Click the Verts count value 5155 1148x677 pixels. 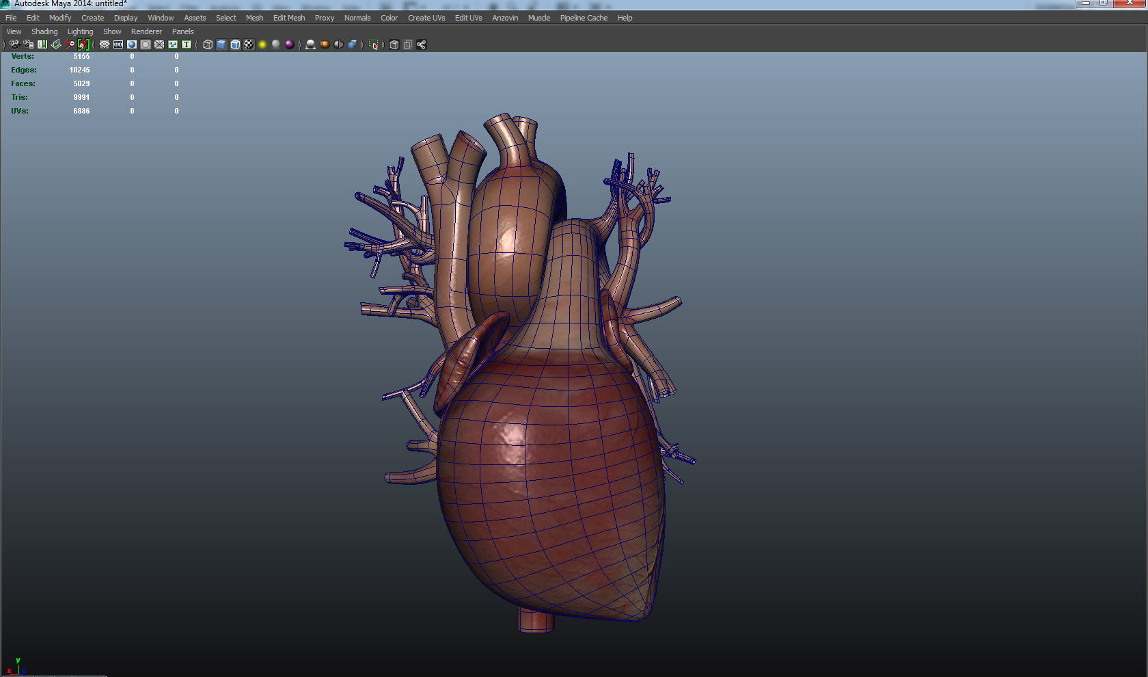81,56
